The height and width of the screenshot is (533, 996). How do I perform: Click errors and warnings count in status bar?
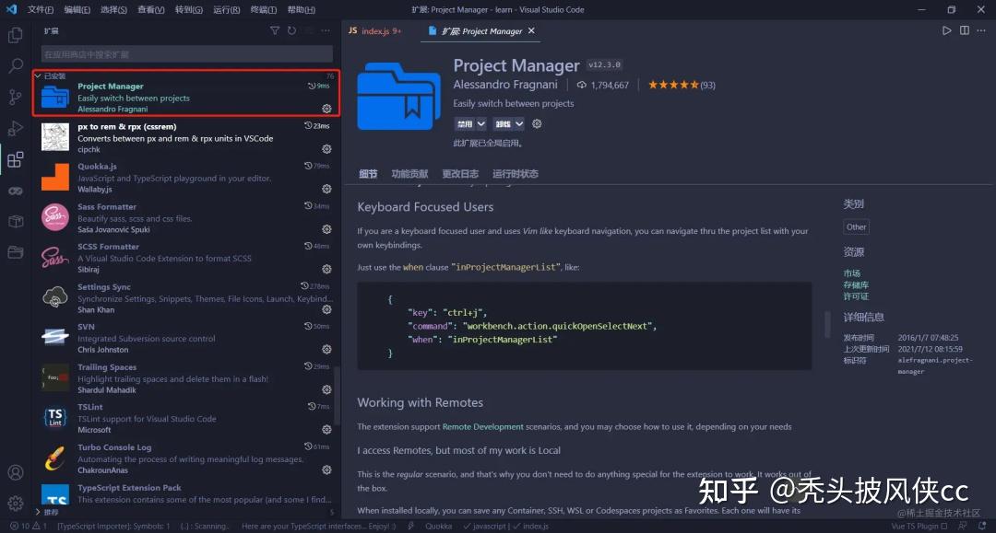coord(28,526)
